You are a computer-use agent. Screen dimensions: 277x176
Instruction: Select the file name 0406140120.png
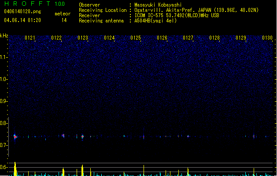click(22, 12)
